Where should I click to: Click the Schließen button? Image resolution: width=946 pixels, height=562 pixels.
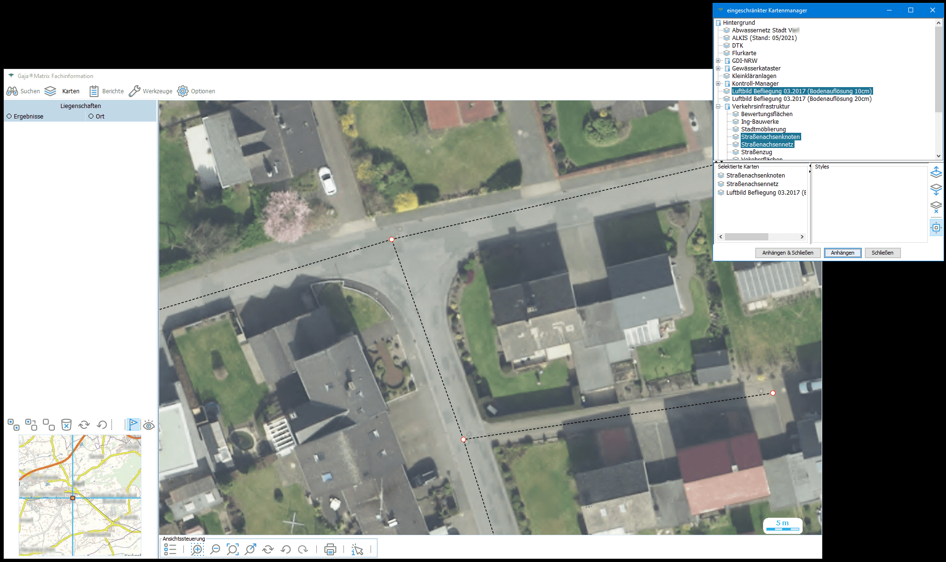pyautogui.click(x=883, y=253)
